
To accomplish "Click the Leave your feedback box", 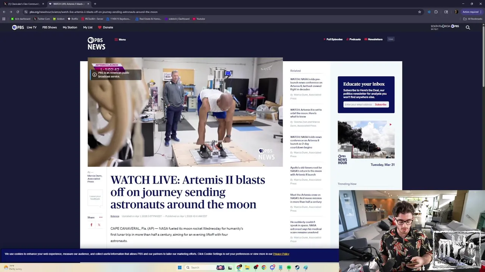I will (x=95, y=198).
